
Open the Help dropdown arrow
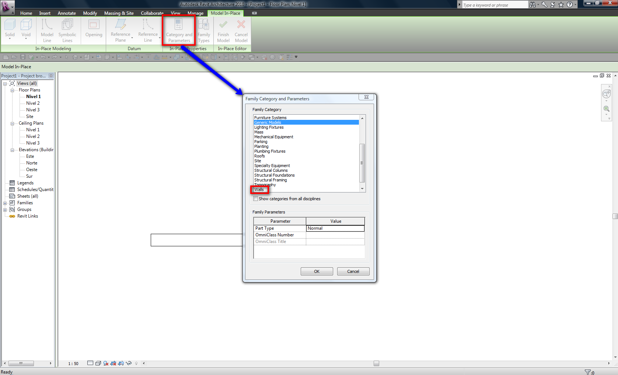575,4
